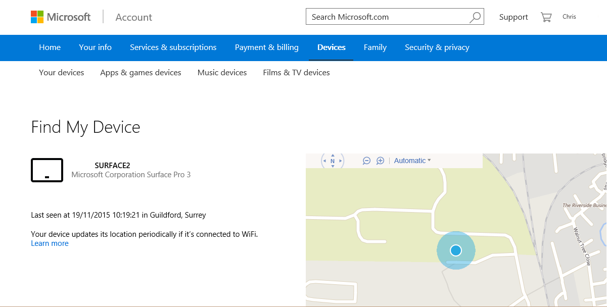
Task: Zoom out on the map
Action: coord(367,161)
